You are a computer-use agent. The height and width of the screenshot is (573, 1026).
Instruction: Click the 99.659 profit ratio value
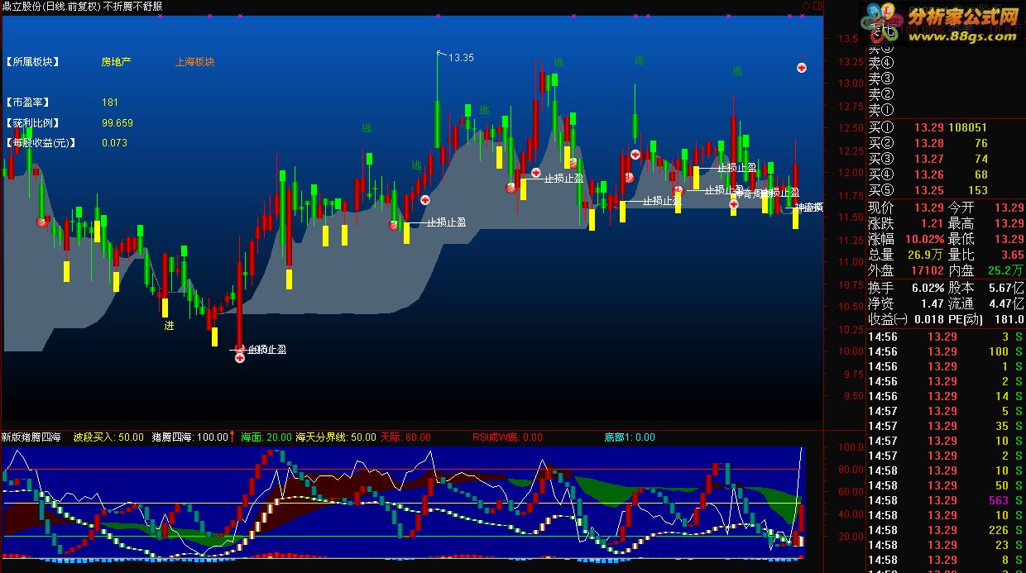click(x=117, y=123)
